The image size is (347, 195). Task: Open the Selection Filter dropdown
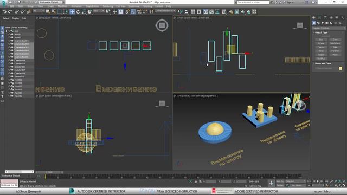click(38, 11)
